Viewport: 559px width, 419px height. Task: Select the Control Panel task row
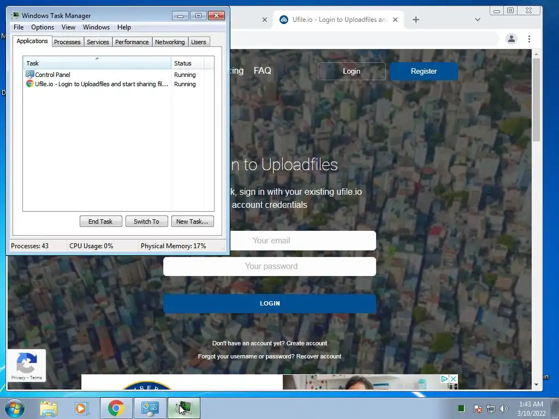tap(118, 74)
